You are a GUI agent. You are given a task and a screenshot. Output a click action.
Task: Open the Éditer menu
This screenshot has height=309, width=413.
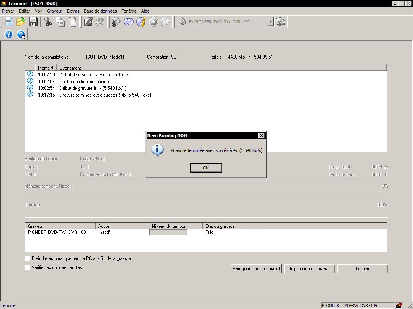tap(25, 11)
